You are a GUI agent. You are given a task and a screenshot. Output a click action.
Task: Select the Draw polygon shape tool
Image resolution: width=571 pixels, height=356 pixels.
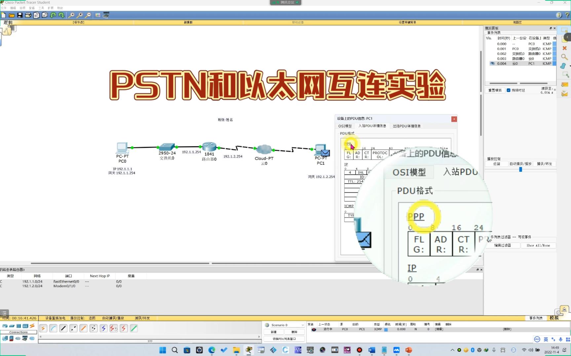tap(564, 66)
